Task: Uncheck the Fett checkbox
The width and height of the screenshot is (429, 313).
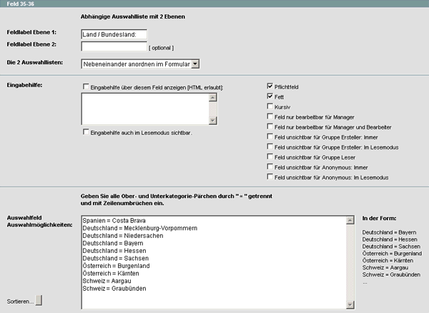Action: 270,96
